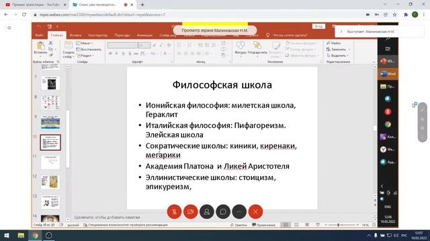Viewport: 430px width, 241px height.
Task: Toggle bold (Ж) formatting
Action: coord(110,54)
